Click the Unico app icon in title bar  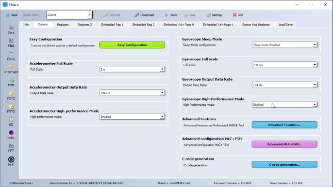point(5,5)
